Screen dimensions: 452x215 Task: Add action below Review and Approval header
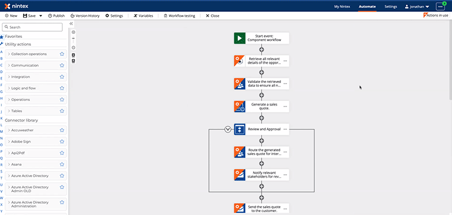tap(262, 141)
